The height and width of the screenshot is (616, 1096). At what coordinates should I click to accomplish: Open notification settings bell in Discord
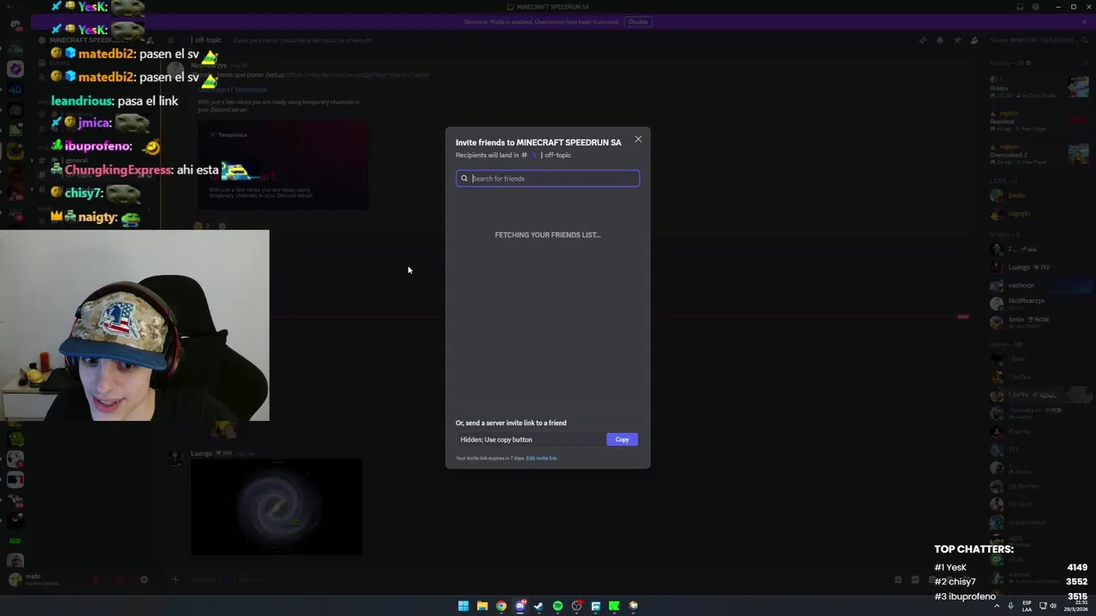(x=940, y=40)
